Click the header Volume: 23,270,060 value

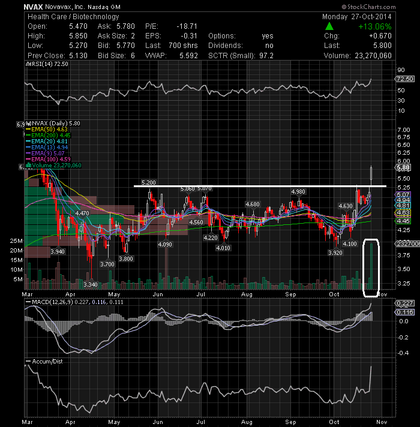pos(373,56)
